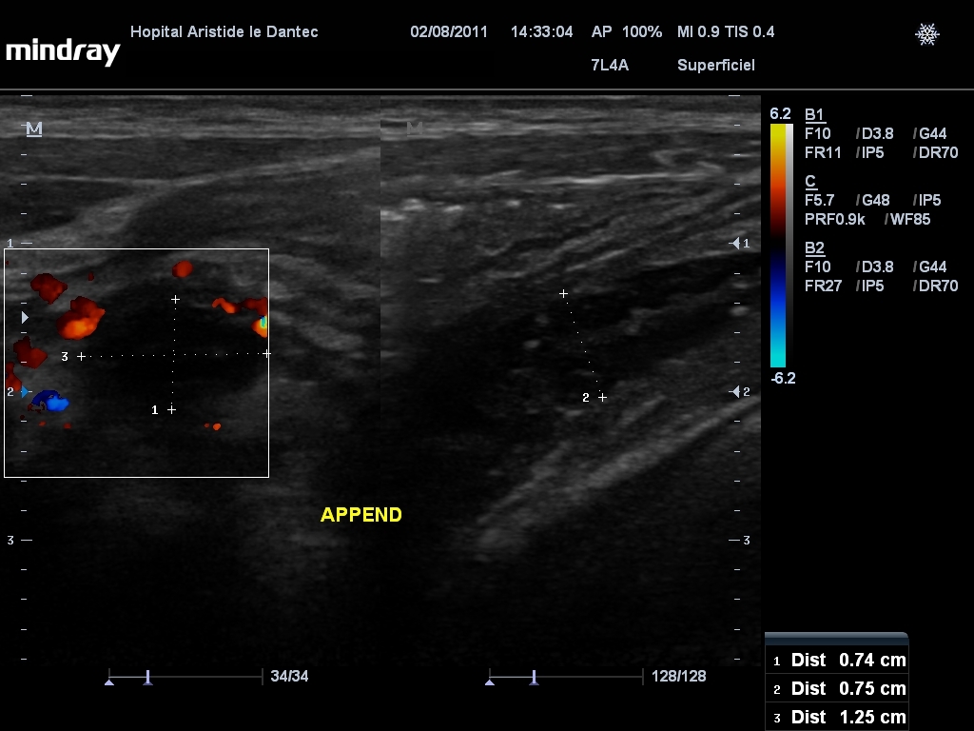974x731 pixels.
Task: Click wall filter WF85 value
Action: tap(910, 220)
